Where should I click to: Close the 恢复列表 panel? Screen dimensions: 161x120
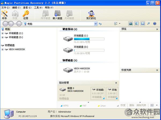[x=157, y=70]
